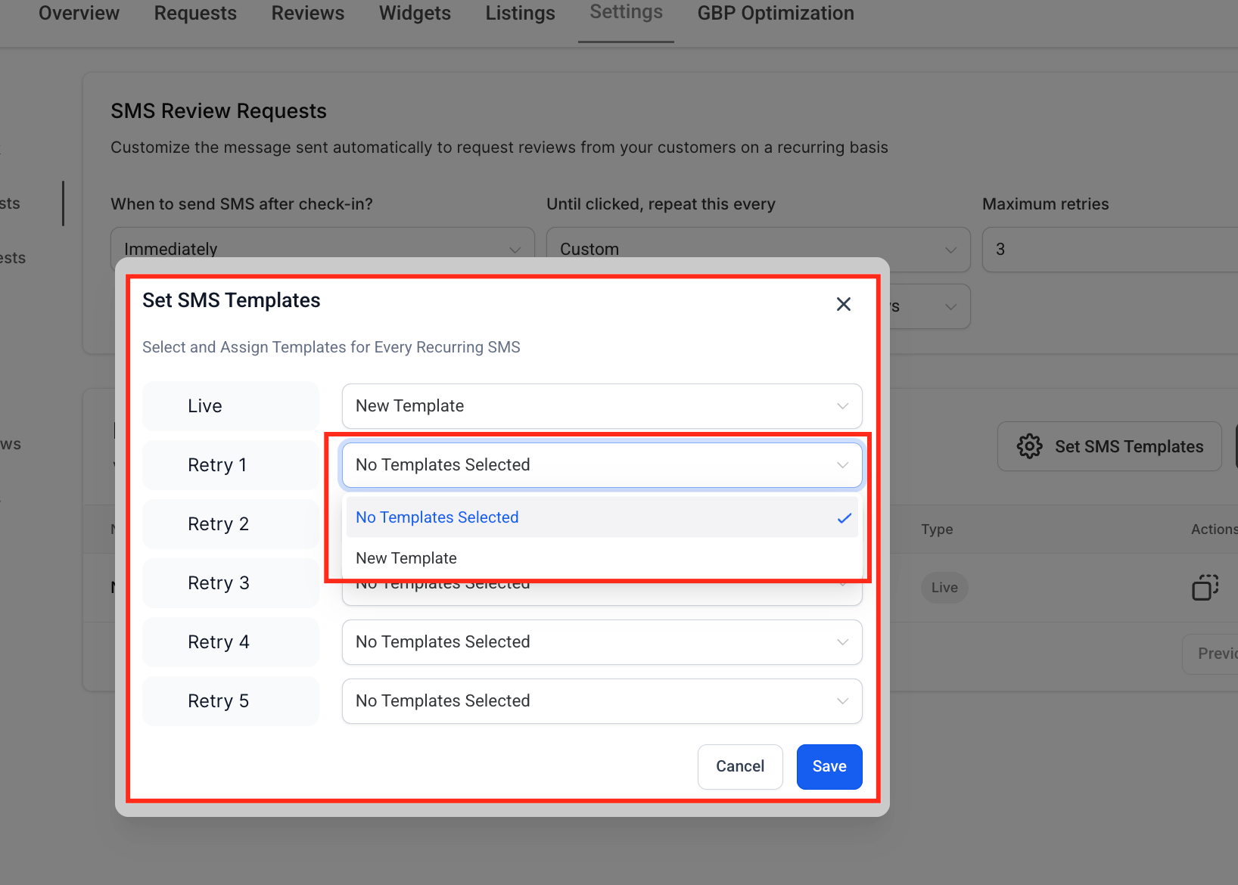Click the Live type badge in table
Image resolution: width=1238 pixels, height=885 pixels.
tap(944, 588)
